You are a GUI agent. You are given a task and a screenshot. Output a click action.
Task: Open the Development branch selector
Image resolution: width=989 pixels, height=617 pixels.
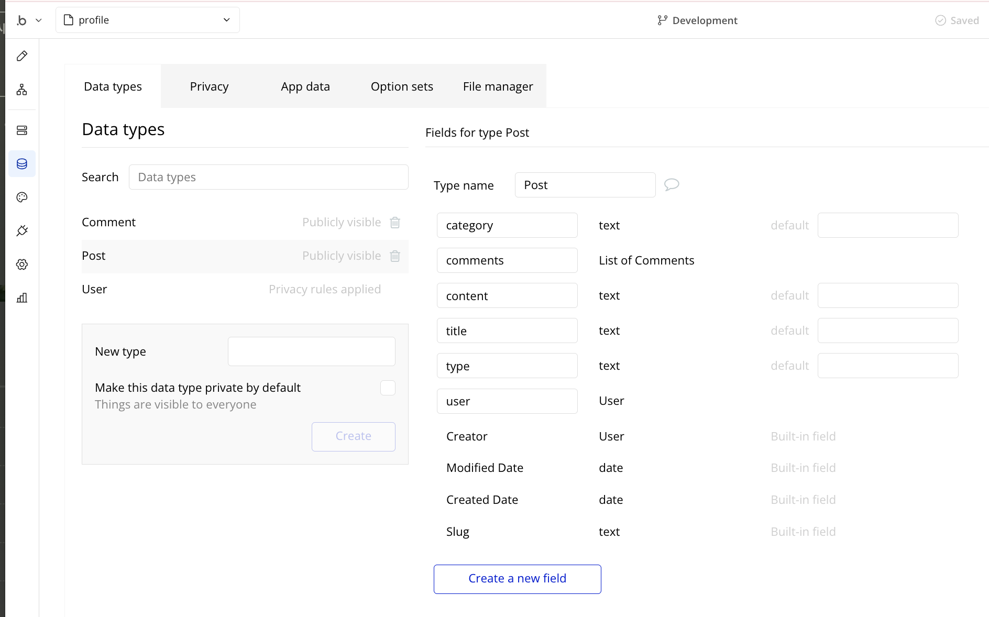pos(697,20)
